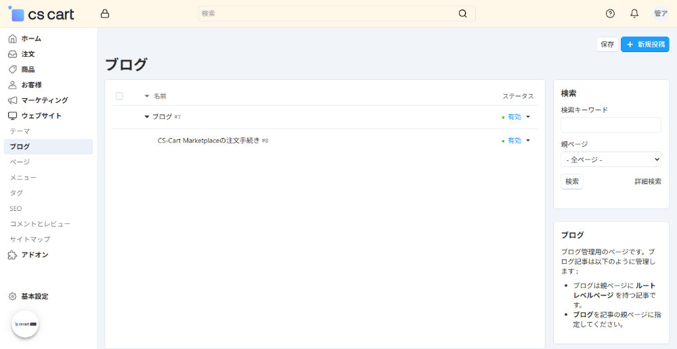
Task: Click the 新規投稿 button
Action: coord(645,44)
